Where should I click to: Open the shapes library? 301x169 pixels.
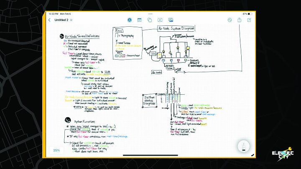pyautogui.click(x=149, y=20)
